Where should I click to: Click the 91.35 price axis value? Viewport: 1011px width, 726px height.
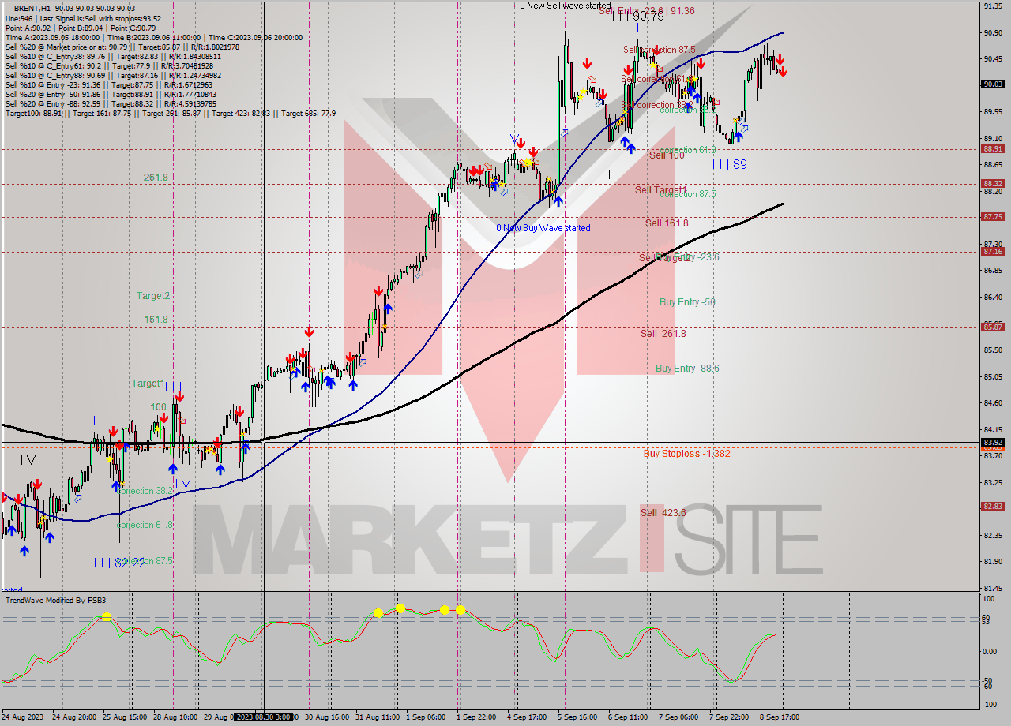[993, 6]
